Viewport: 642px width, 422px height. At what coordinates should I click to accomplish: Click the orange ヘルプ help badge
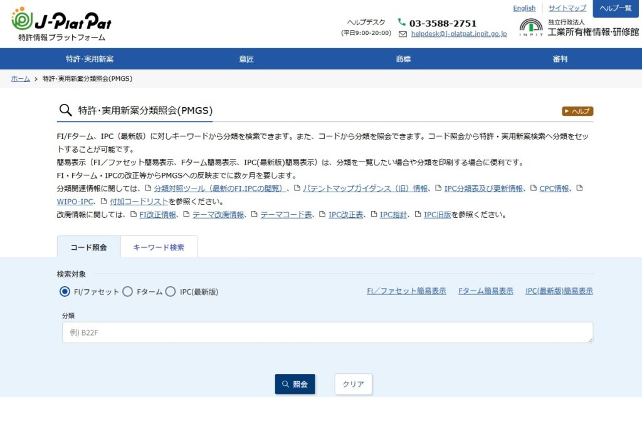[577, 111]
